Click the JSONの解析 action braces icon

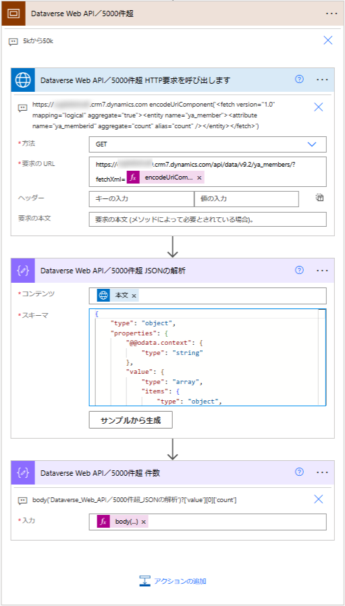(x=23, y=271)
